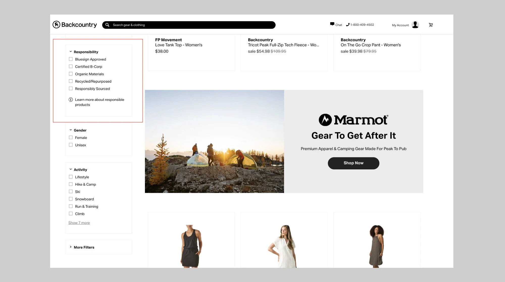
Task: Click the My Account link
Action: (400, 25)
